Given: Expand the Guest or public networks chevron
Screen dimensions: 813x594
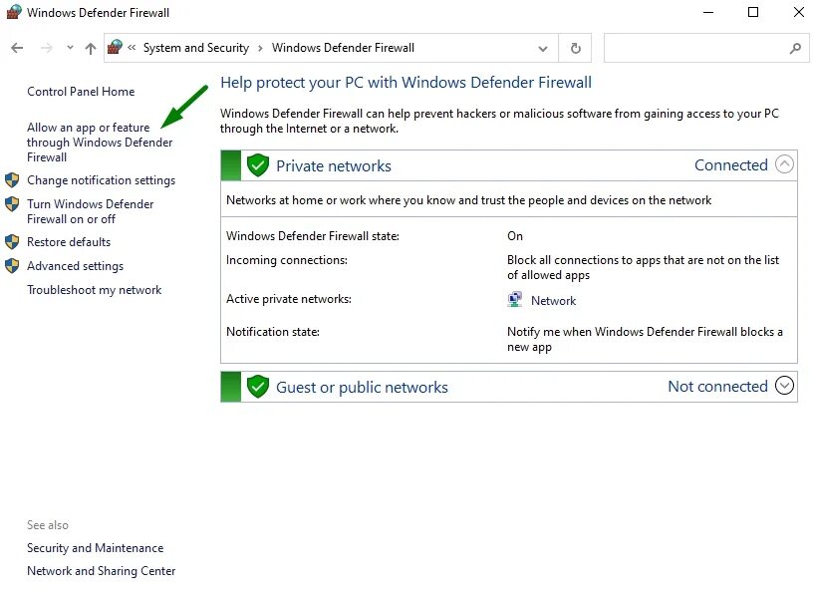Looking at the screenshot, I should pyautogui.click(x=784, y=386).
